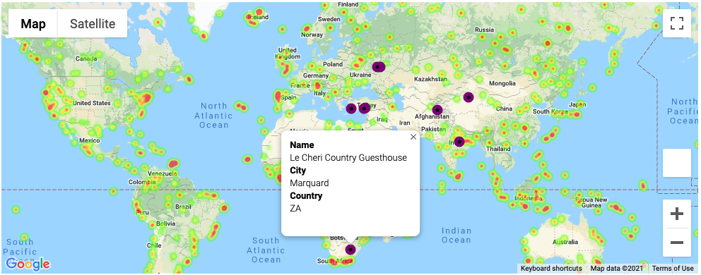Click the United States map label
The height and width of the screenshot is (275, 701).
[92, 103]
